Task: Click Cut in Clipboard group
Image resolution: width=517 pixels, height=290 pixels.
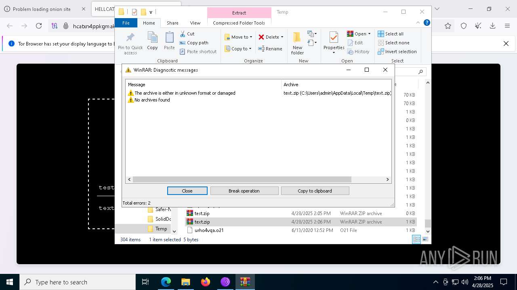Action: tap(187, 34)
